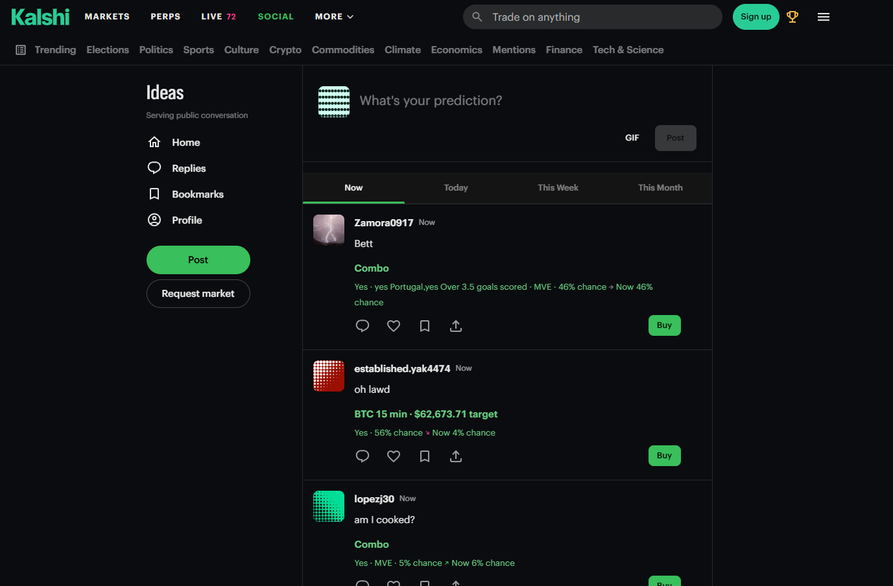Click the category list icon beside Trending
Viewport: 893px width, 586px height.
21,50
